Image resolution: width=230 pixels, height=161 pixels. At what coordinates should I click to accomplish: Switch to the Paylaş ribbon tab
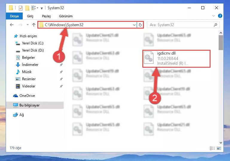click(x=46, y=16)
